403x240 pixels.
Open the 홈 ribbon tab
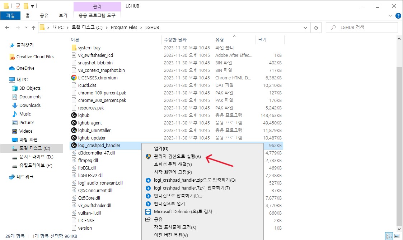coord(28,15)
